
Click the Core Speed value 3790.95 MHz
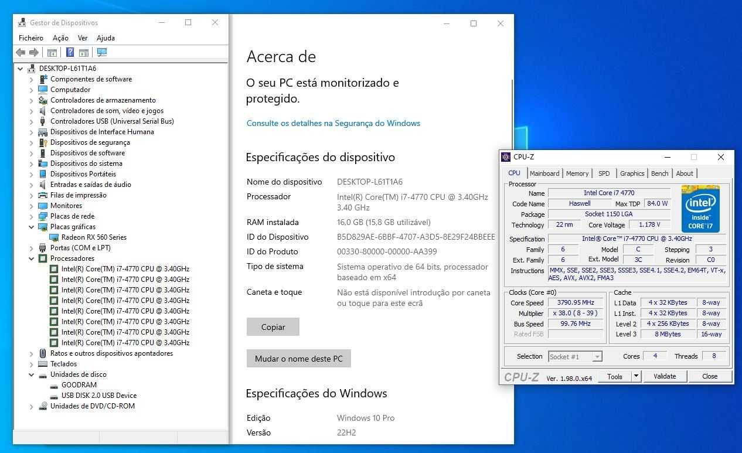coord(575,302)
